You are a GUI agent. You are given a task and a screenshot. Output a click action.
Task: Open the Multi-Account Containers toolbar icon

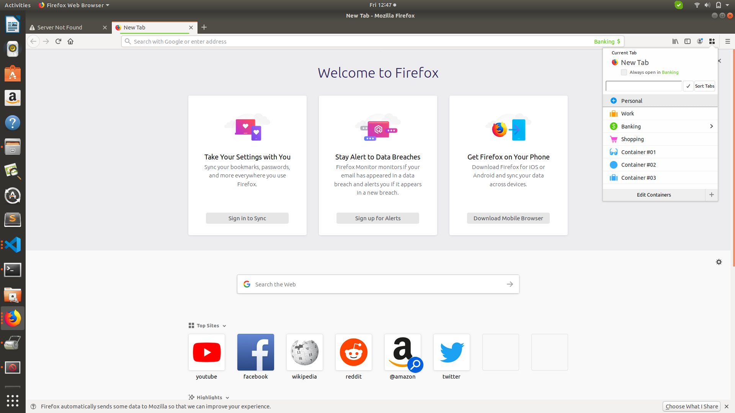pyautogui.click(x=712, y=41)
